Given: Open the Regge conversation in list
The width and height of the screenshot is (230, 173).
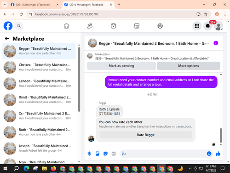Looking at the screenshot, I should click(x=39, y=51).
